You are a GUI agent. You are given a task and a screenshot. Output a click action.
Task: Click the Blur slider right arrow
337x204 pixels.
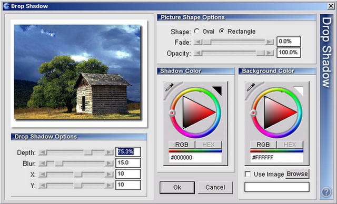(x=109, y=164)
